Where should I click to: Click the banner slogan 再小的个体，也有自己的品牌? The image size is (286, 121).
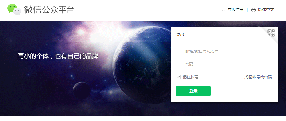(58, 56)
